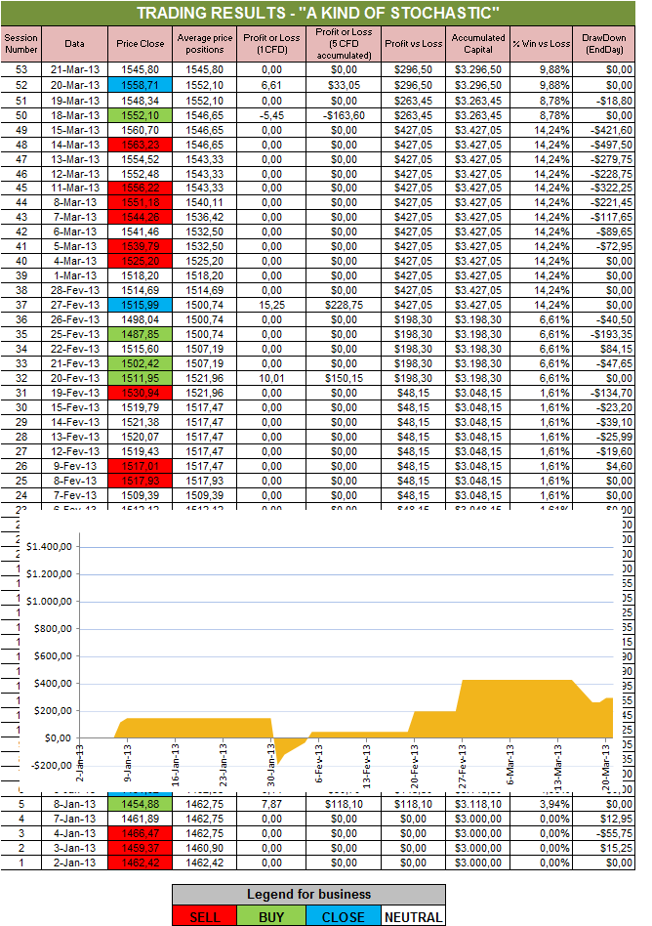Select the Session Number column header
The image size is (652, 926).
click(21, 44)
